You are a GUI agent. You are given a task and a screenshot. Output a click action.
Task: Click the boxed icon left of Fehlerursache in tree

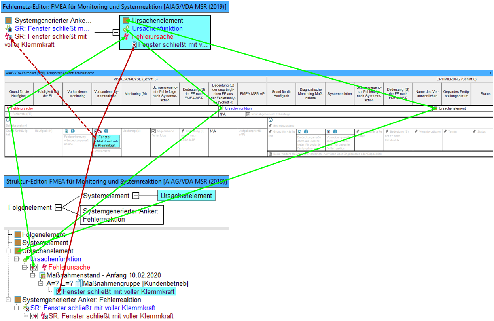tap(34, 267)
